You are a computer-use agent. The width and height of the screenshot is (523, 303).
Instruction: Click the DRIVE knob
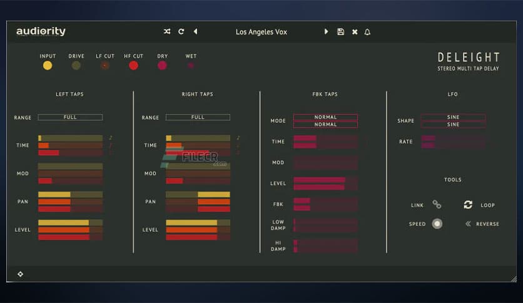pyautogui.click(x=76, y=65)
